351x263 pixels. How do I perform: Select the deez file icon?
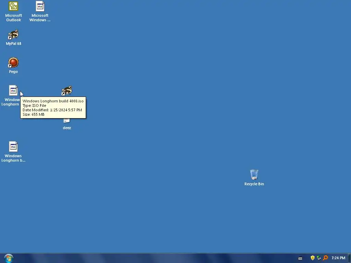point(67,121)
